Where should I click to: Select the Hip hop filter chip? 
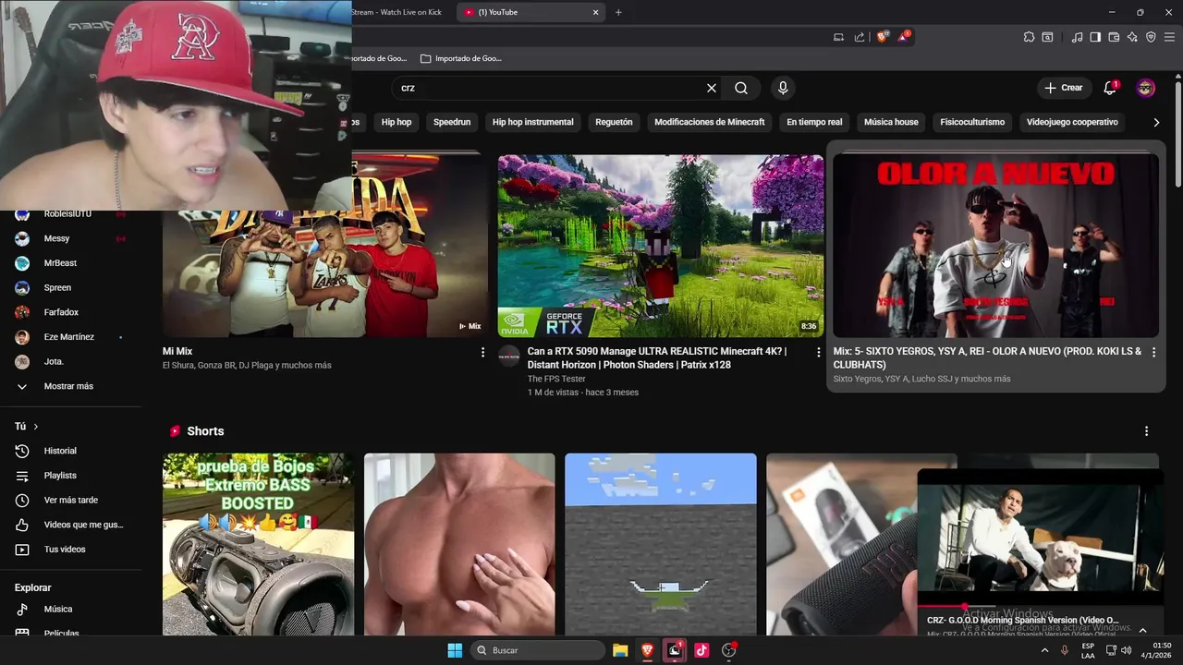pos(396,122)
